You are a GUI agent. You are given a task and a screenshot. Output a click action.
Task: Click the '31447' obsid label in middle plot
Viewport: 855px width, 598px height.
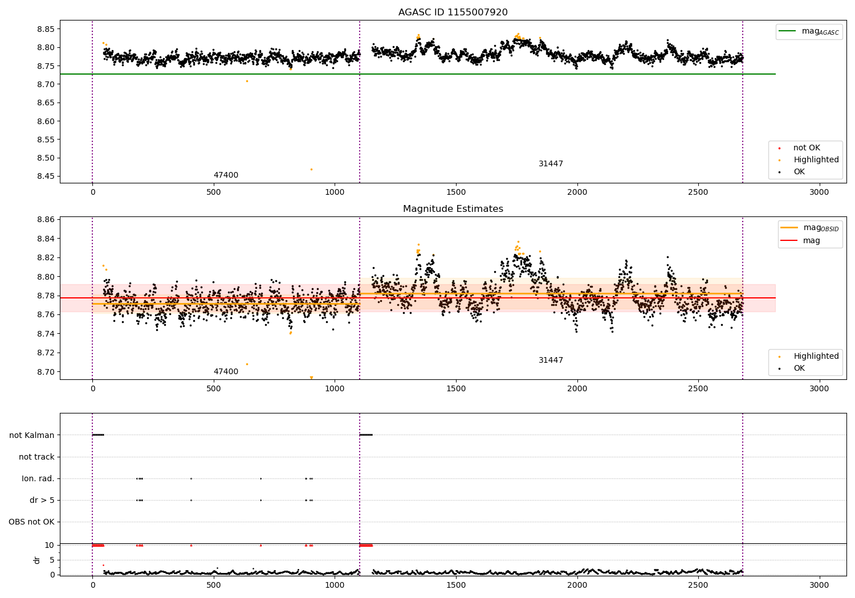[551, 361]
